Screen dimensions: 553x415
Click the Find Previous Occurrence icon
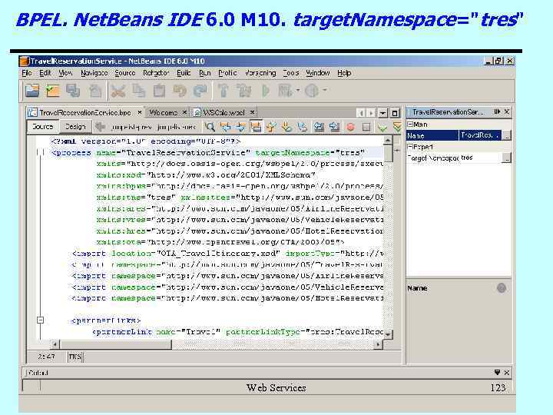(225, 127)
